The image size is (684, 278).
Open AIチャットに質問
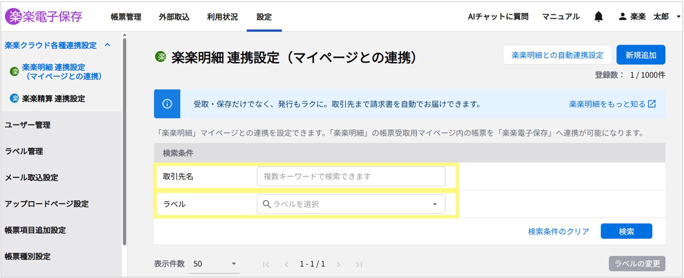[498, 17]
